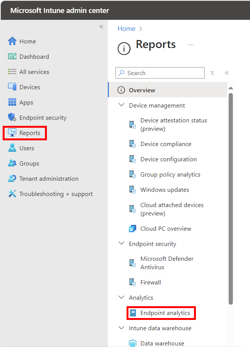Image resolution: width=250 pixels, height=347 pixels.
Task: Select Reports in the left navigation
Action: pos(30,133)
